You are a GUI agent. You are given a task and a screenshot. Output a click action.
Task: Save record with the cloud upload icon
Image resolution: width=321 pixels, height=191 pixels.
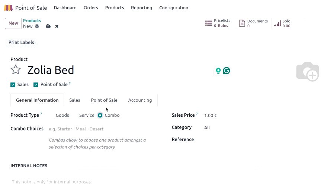click(x=48, y=26)
